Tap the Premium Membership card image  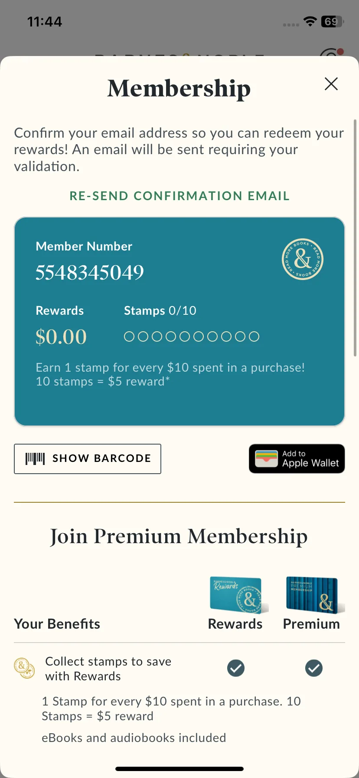click(x=315, y=595)
